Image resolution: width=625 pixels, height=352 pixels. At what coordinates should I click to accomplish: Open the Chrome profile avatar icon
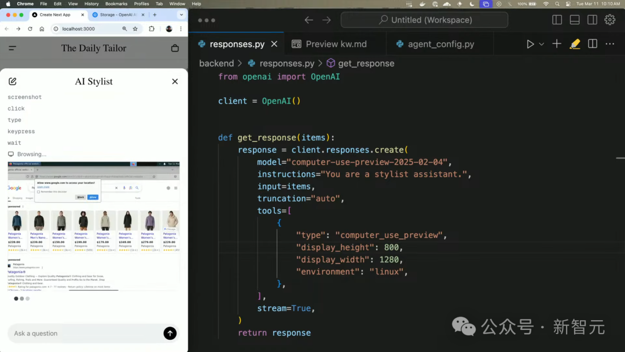(168, 29)
